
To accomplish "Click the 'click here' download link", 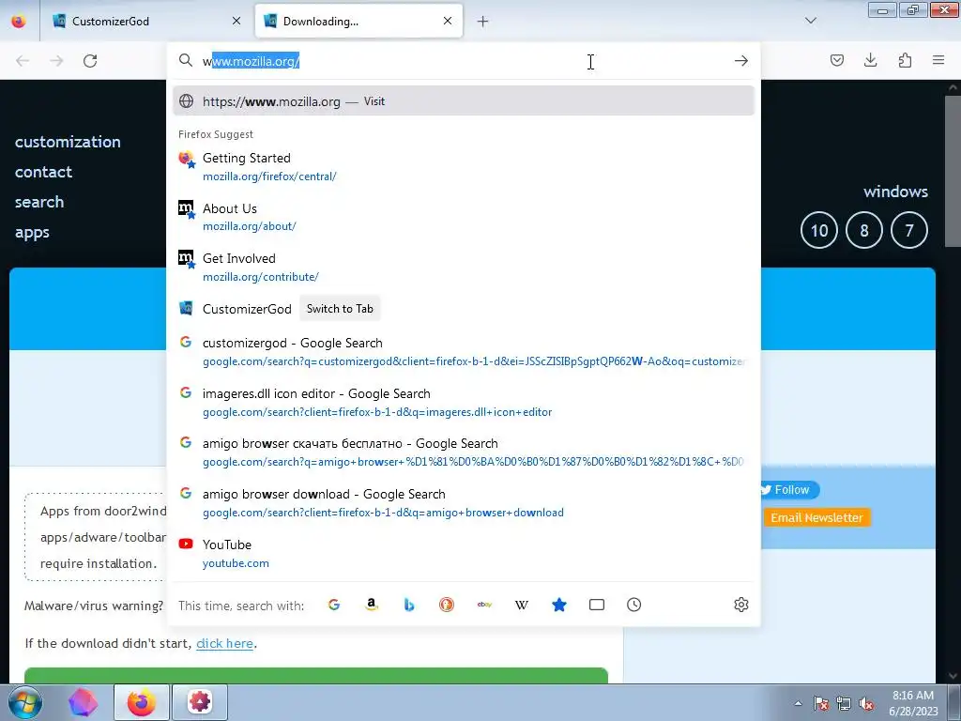I will (224, 643).
